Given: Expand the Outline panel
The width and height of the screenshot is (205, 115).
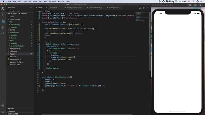Looking at the screenshot, I should coord(20,109).
